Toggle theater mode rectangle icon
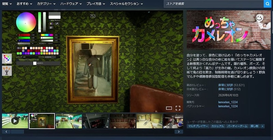The image size is (273, 140). [169, 108]
